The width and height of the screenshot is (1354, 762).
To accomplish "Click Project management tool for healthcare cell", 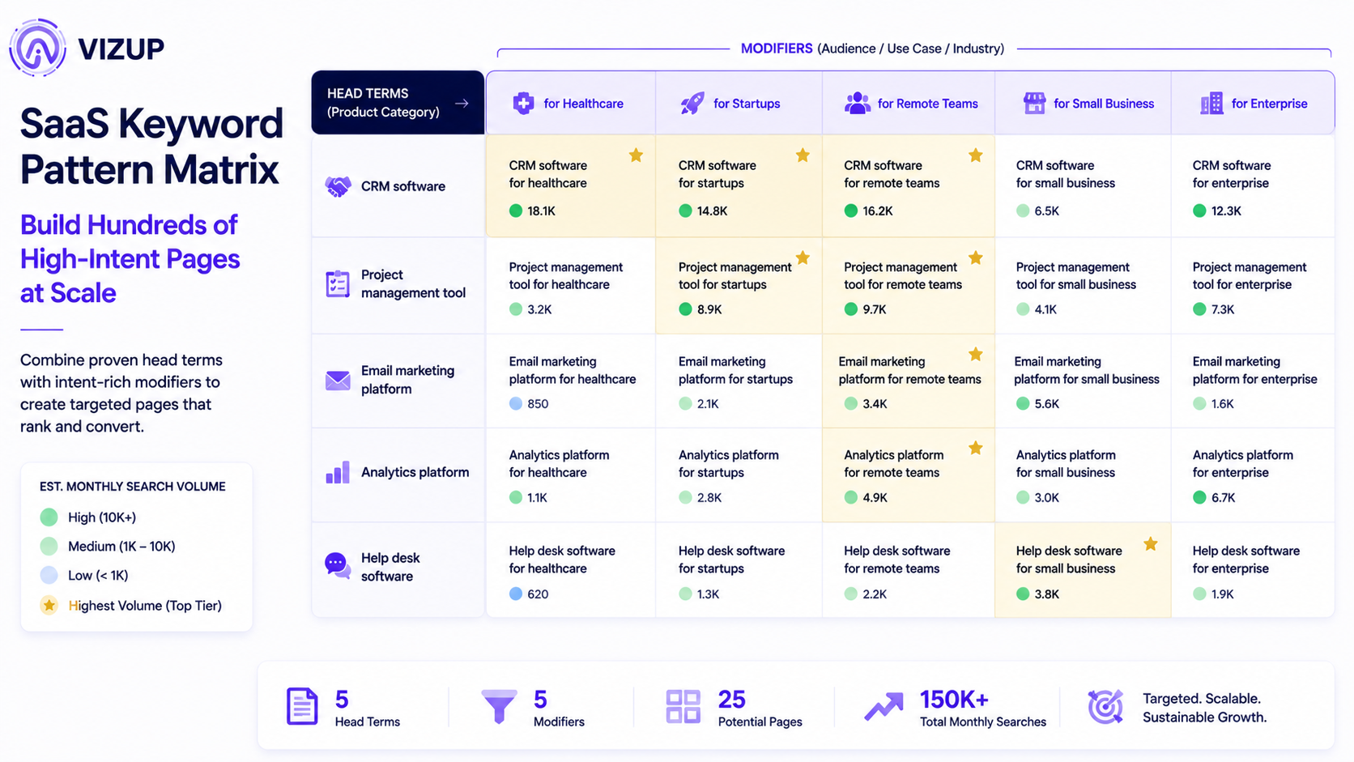I will pos(570,286).
